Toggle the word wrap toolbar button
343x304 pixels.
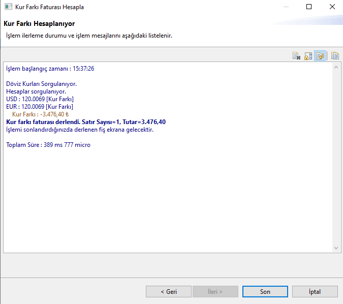pos(320,56)
